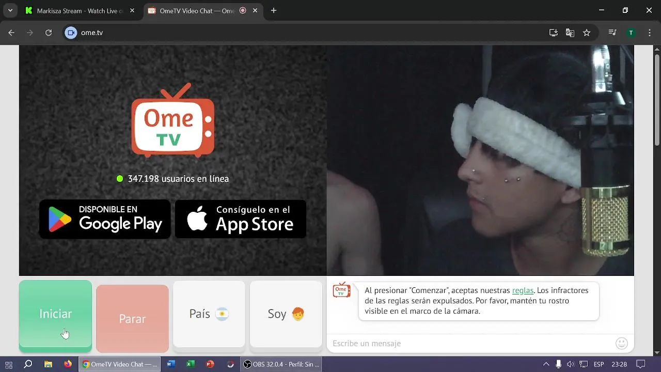Open the Google Play download badge
The image size is (661, 372).
point(105,219)
